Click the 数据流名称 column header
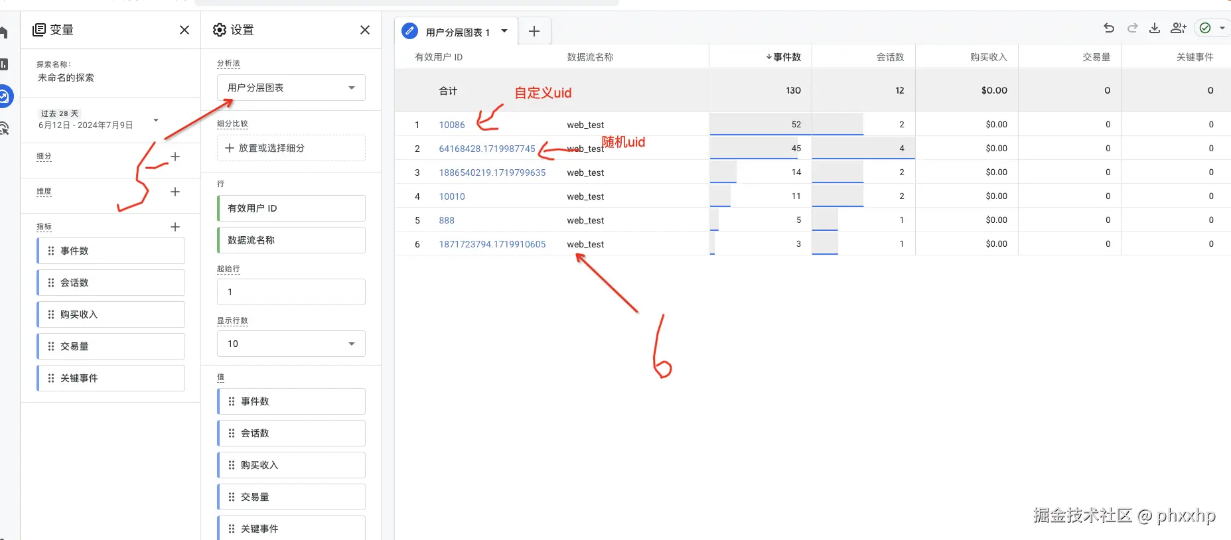Viewport: 1231px width, 540px height. point(590,57)
